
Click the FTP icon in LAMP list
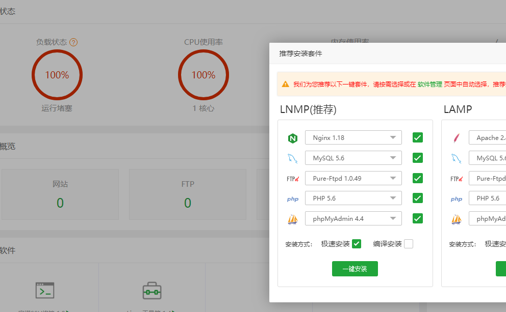457,179
